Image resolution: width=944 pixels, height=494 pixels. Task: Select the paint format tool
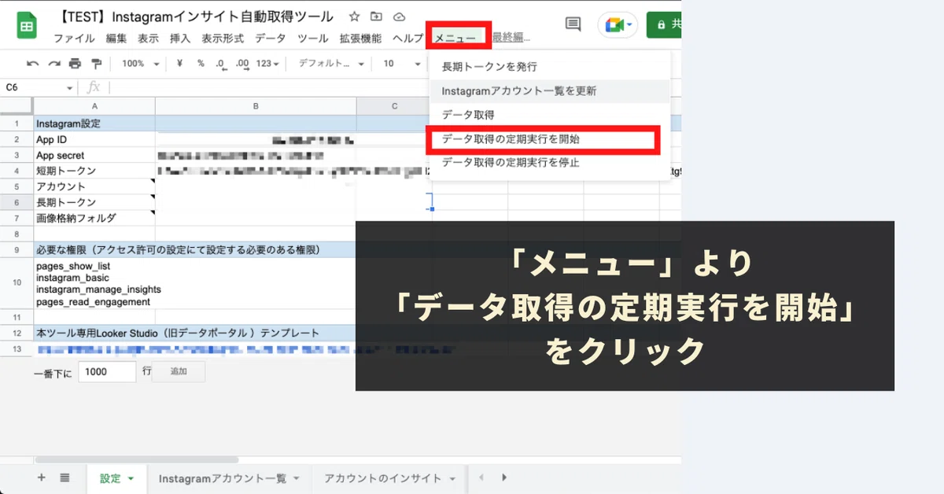tap(96, 64)
